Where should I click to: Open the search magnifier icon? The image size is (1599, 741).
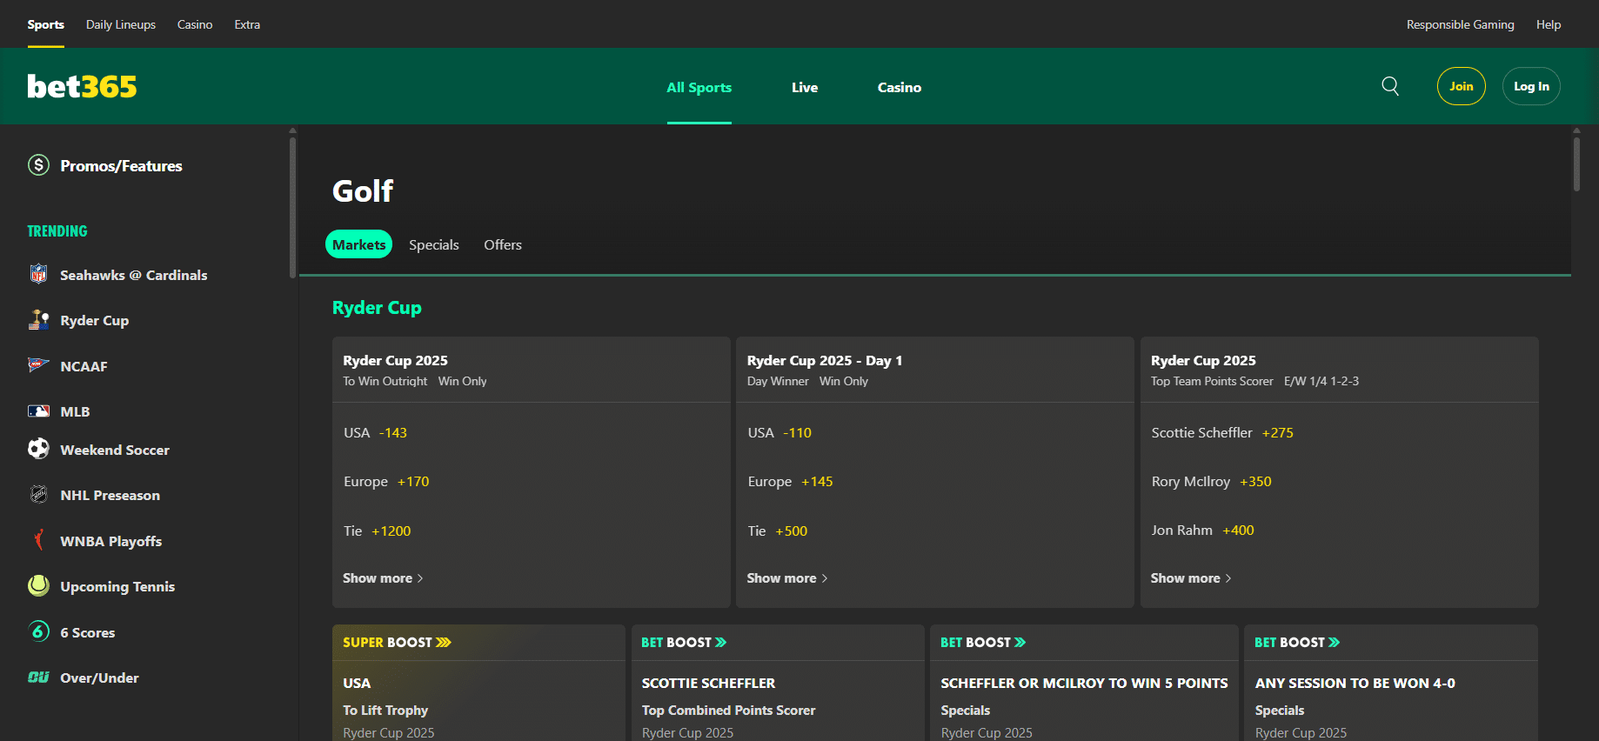(x=1390, y=86)
